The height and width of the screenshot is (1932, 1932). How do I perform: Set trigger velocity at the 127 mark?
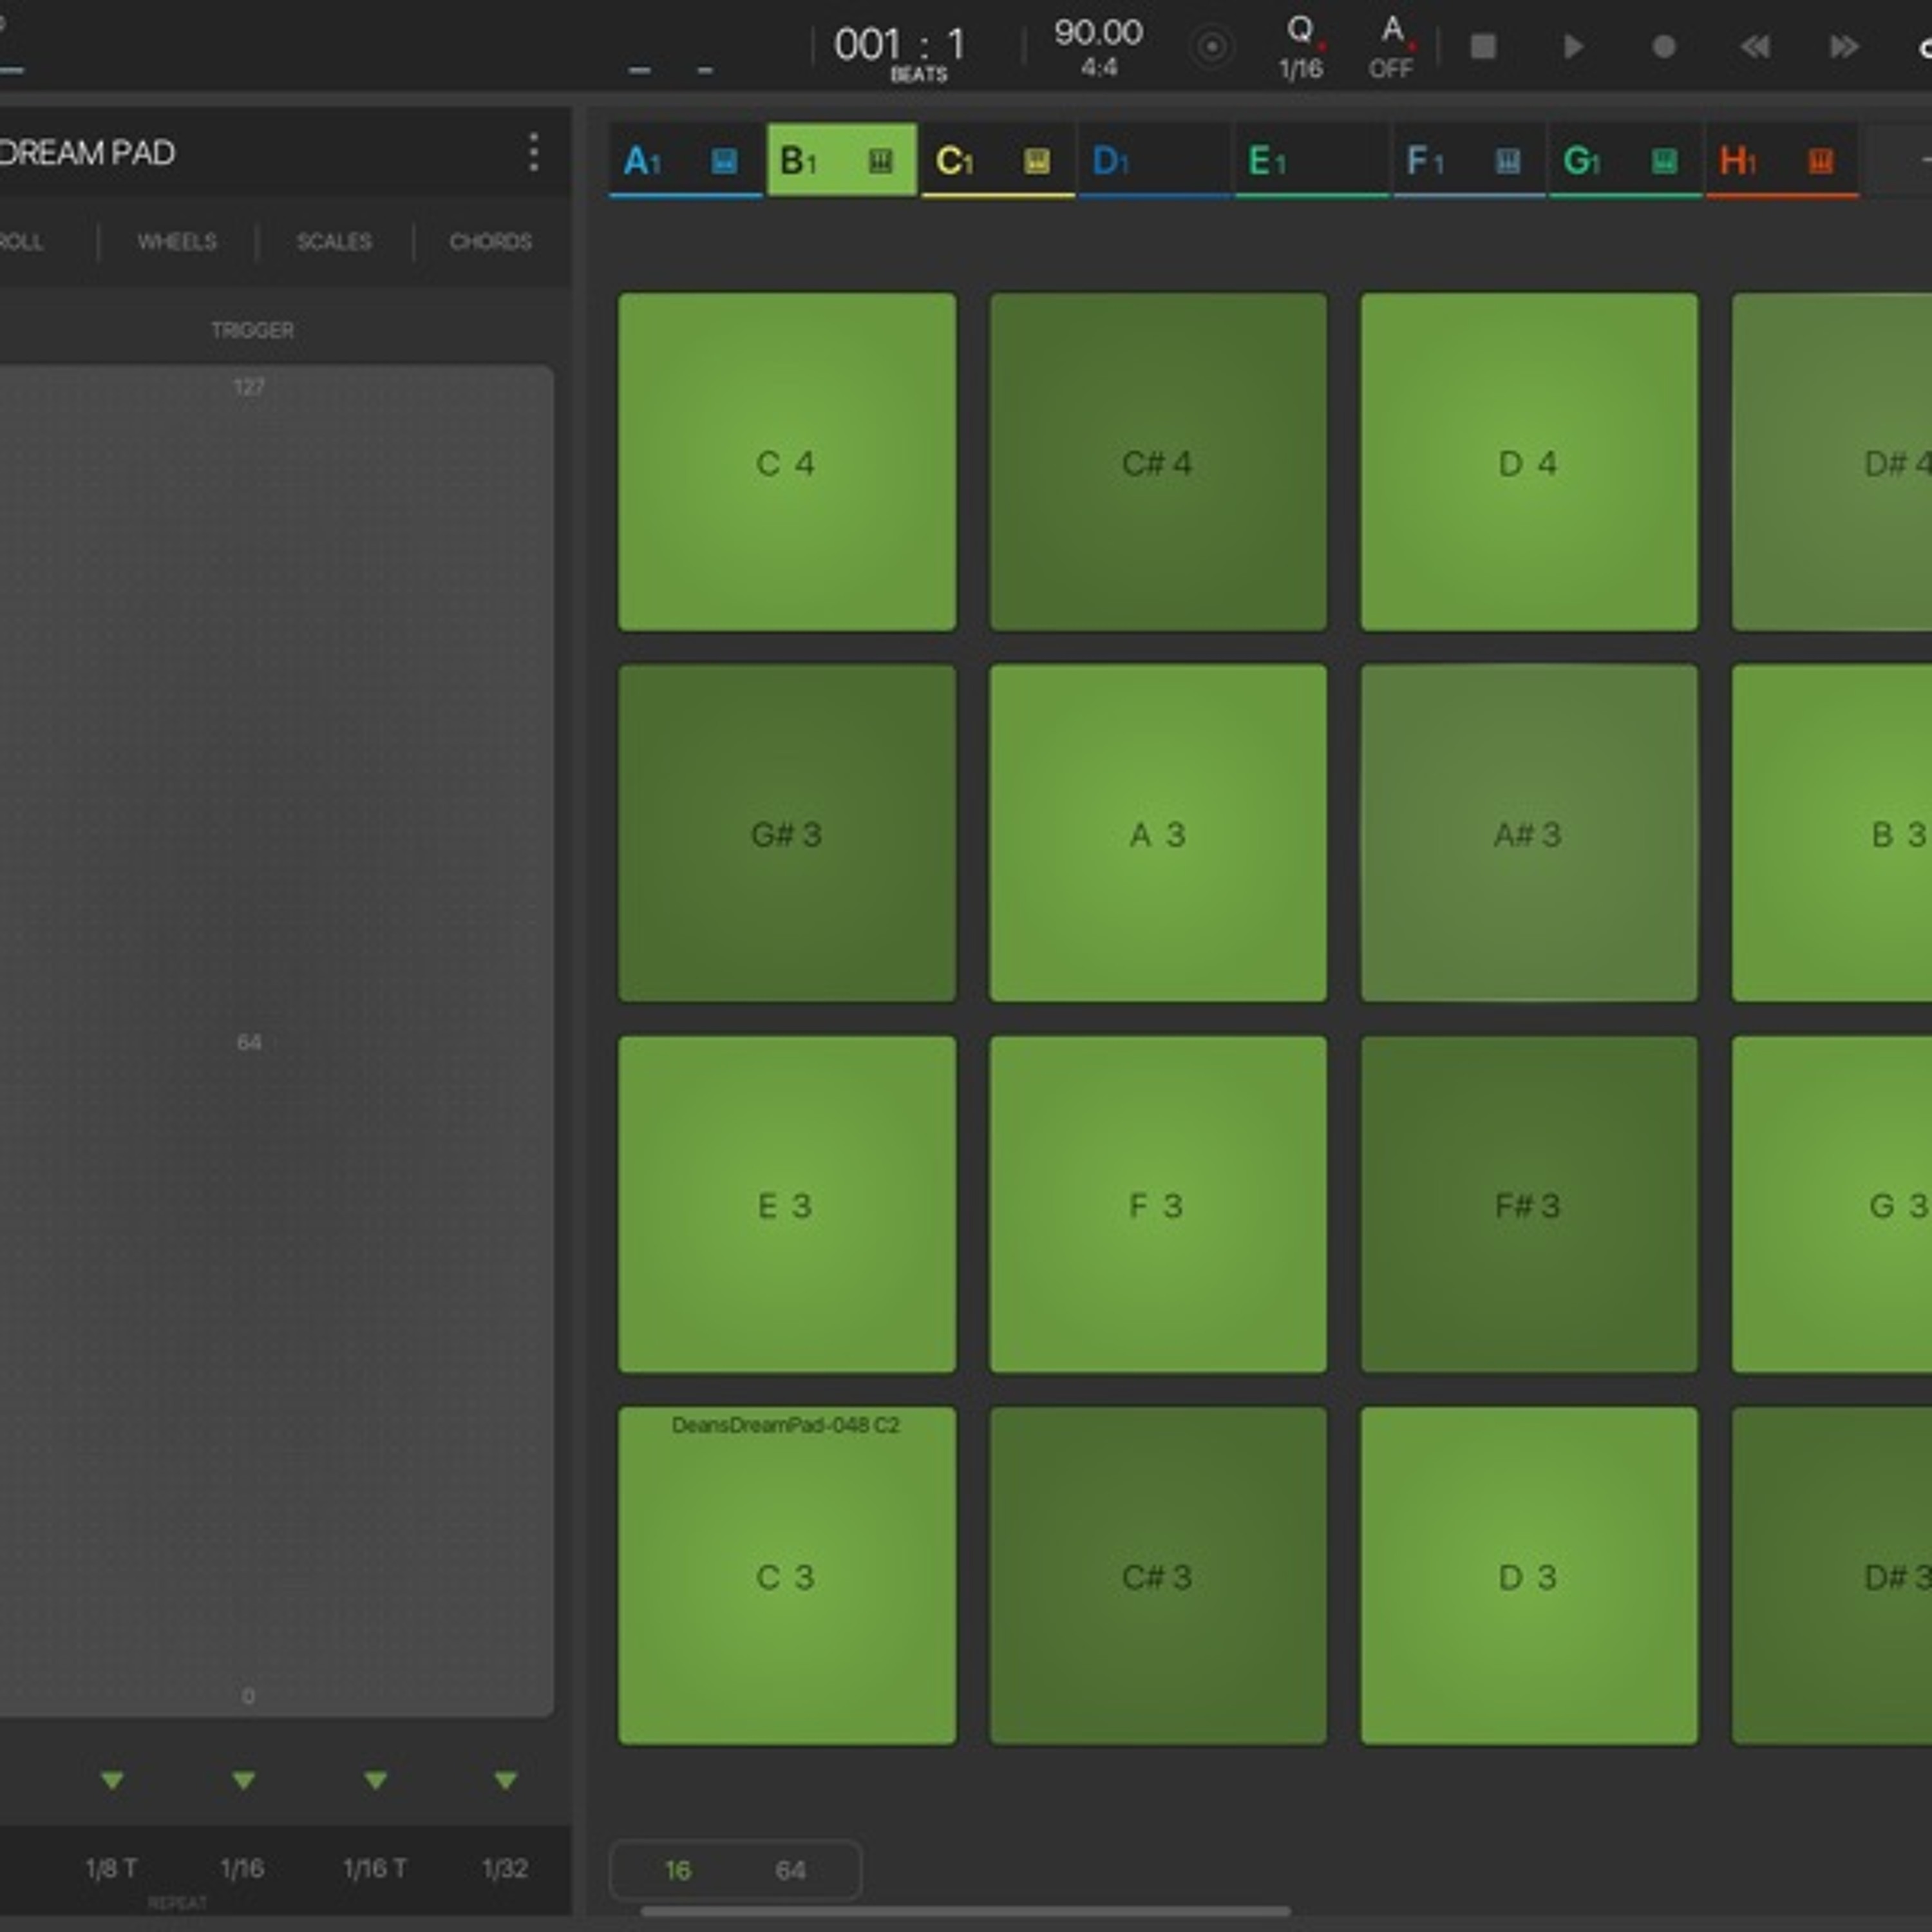[249, 387]
